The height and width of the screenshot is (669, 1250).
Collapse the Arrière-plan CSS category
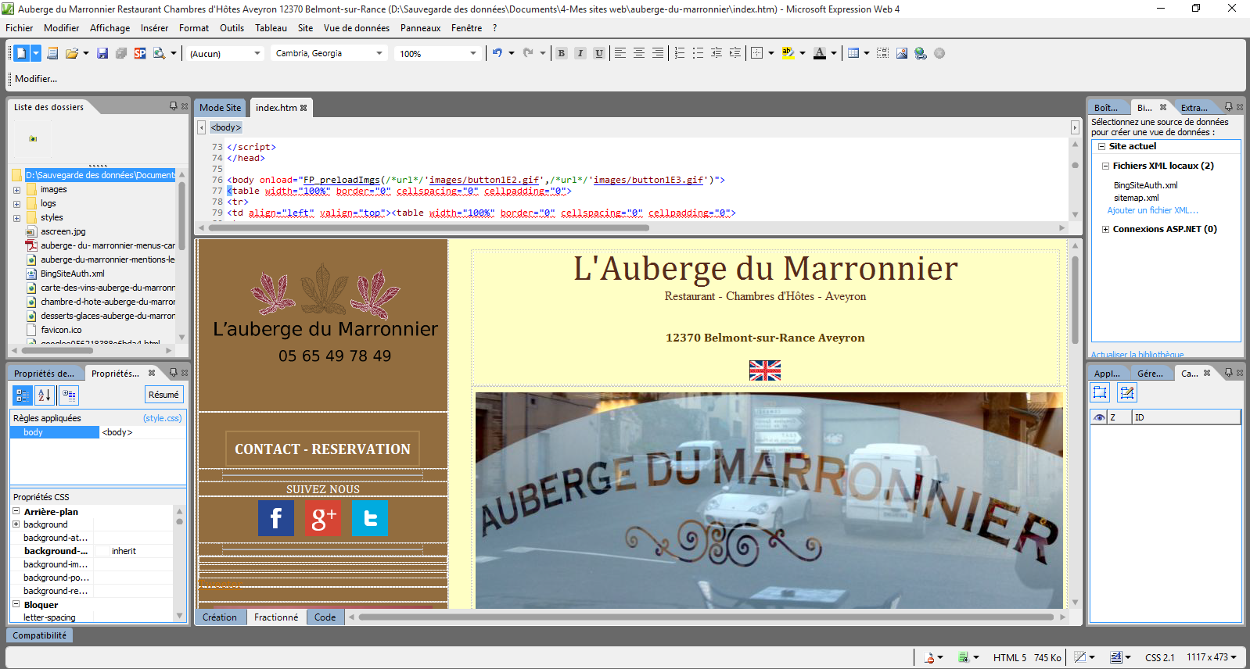pyautogui.click(x=16, y=512)
